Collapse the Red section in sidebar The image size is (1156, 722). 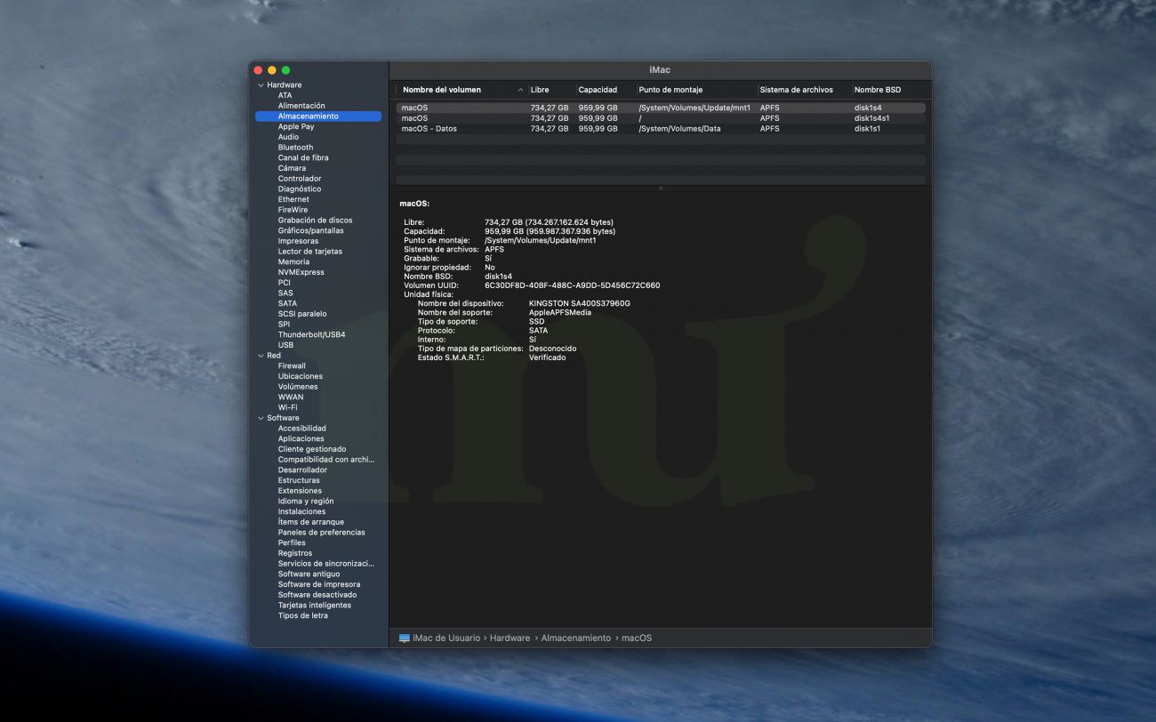click(x=261, y=356)
